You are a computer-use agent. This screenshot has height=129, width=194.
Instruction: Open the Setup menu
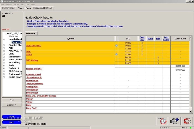pos(16,4)
